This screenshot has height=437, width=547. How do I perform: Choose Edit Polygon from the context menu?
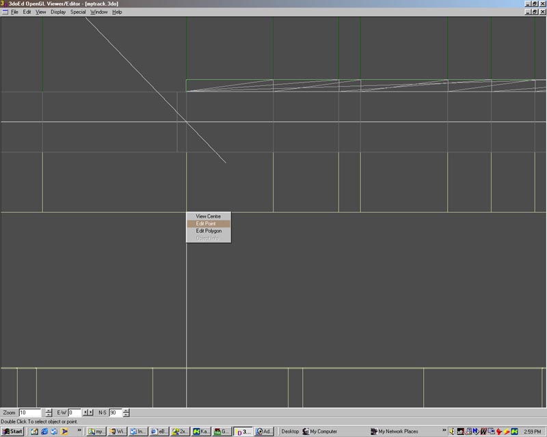tap(209, 231)
